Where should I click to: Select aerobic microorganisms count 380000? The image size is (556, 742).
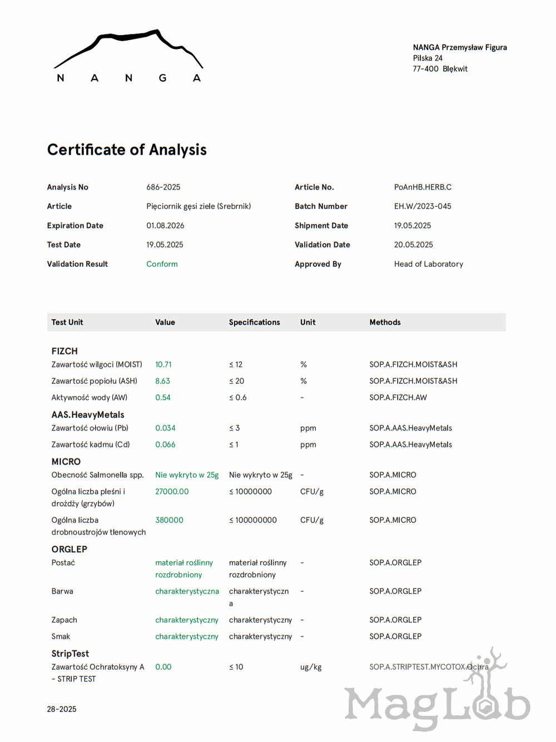(169, 521)
